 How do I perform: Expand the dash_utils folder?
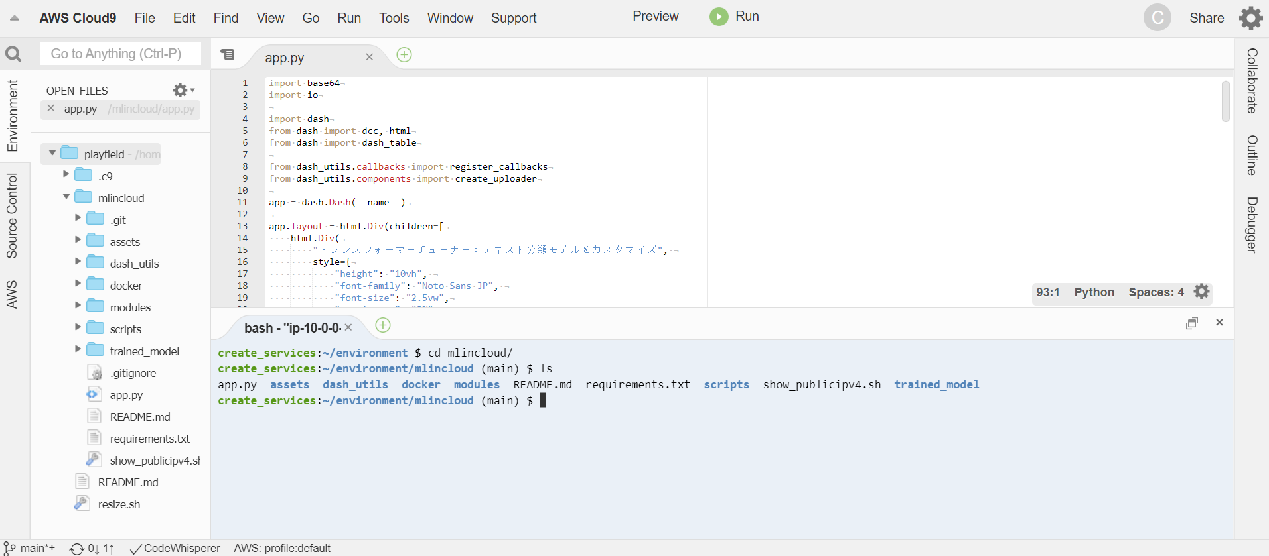78,261
